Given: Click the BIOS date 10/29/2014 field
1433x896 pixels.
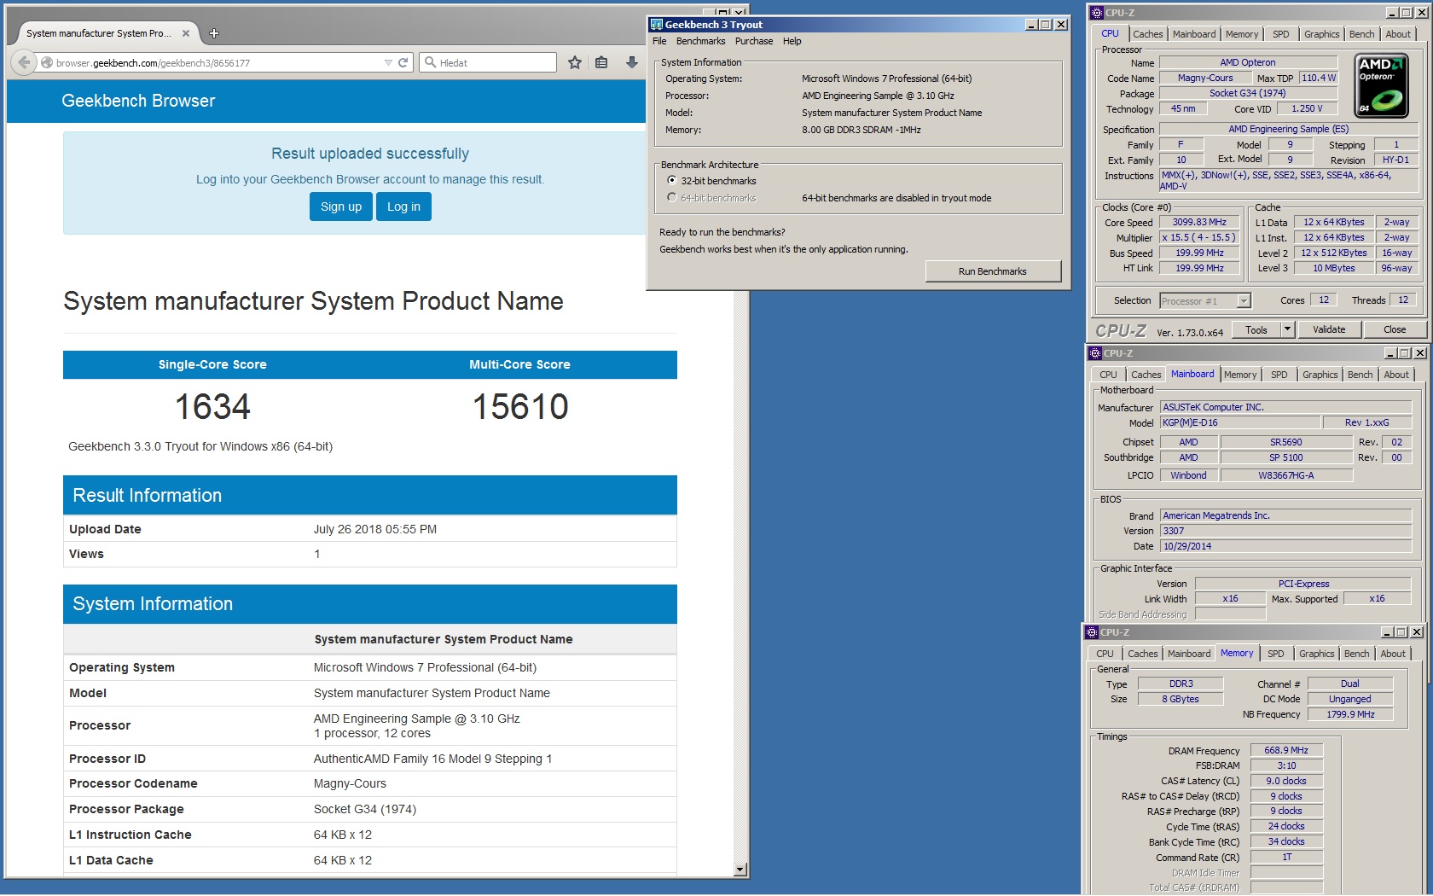Looking at the screenshot, I should [x=1286, y=546].
